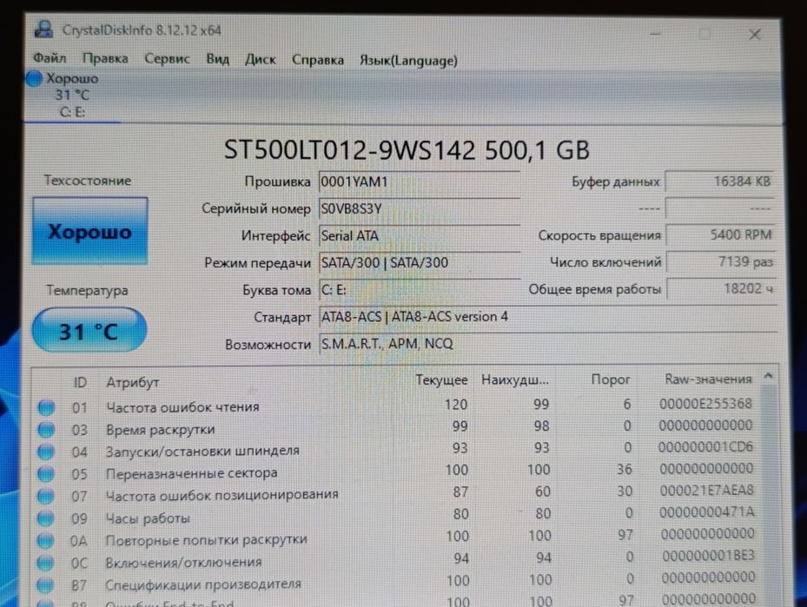The height and width of the screenshot is (607, 807).
Task: Open the Правка menu
Action: point(105,59)
